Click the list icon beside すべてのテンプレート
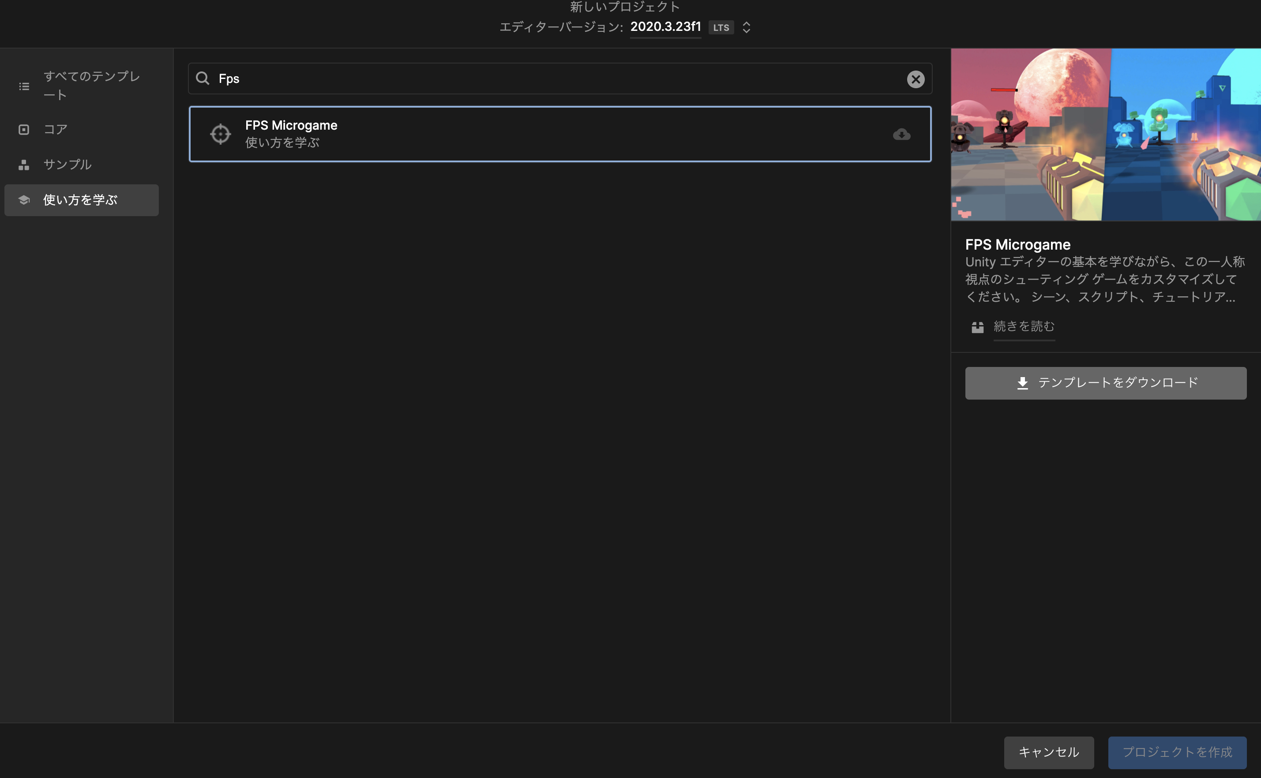 coord(24,86)
